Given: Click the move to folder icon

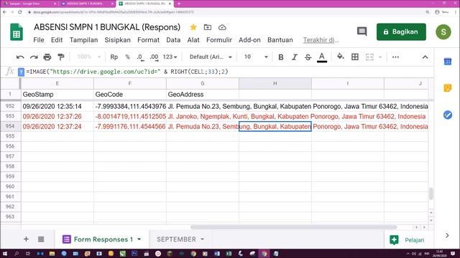Looking at the screenshot, I should click(208, 27).
